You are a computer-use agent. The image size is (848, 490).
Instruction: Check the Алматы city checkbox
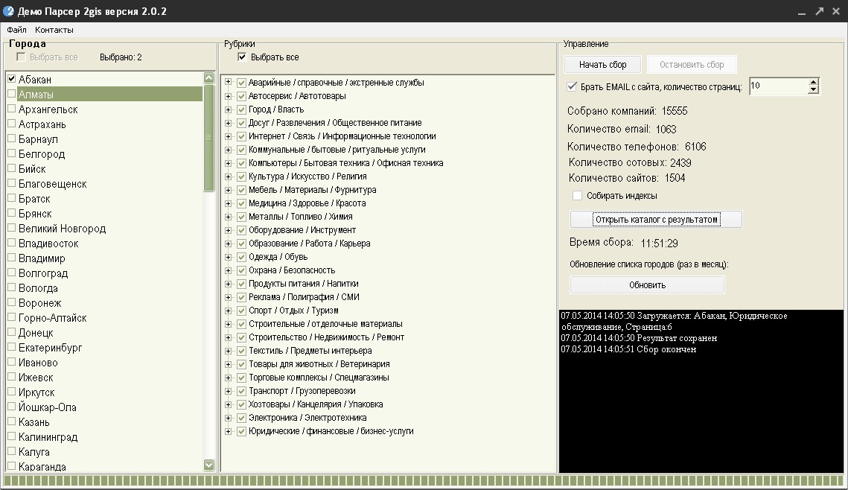pos(11,95)
